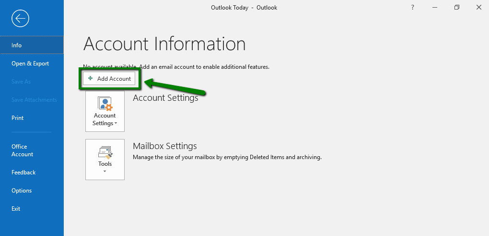Expand the Account Settings dropdown arrow

pos(115,124)
